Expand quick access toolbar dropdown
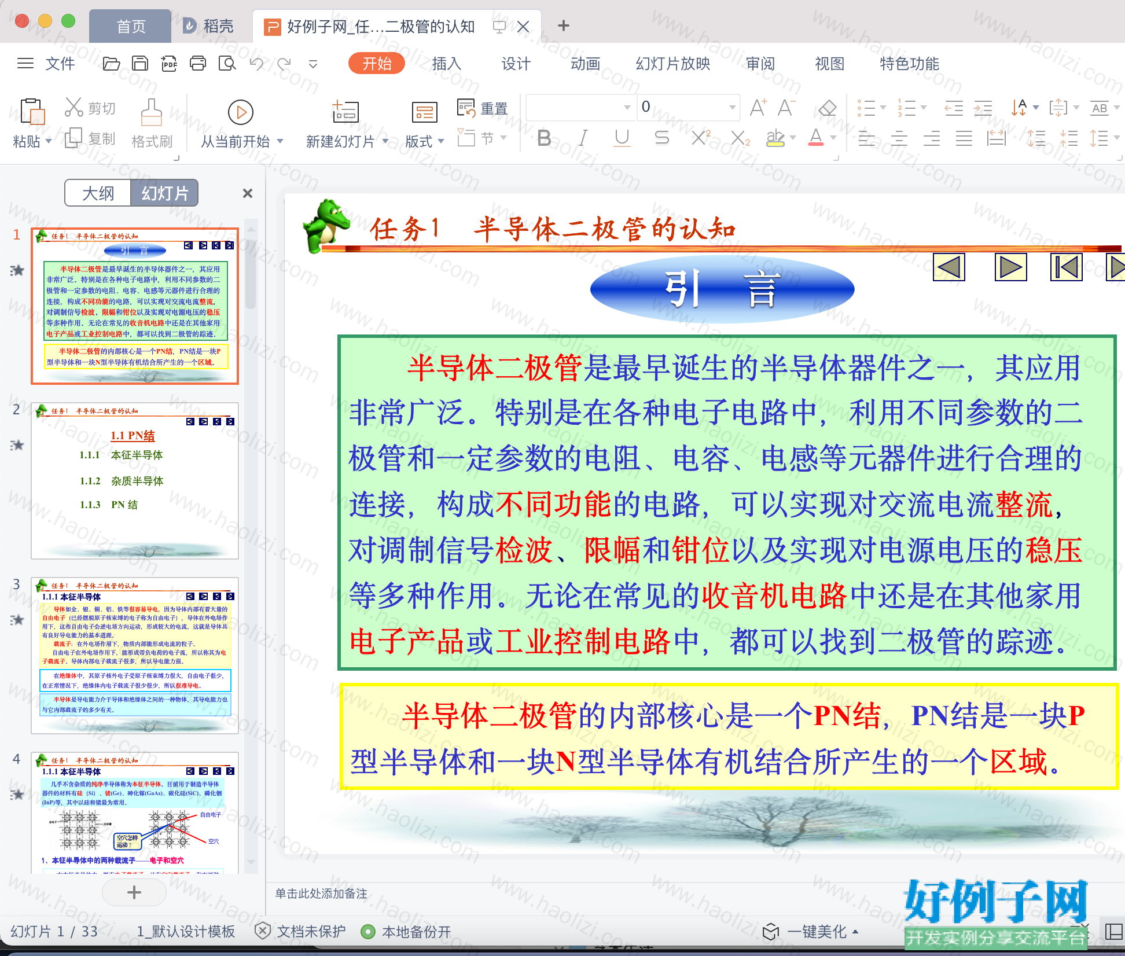 (x=313, y=64)
